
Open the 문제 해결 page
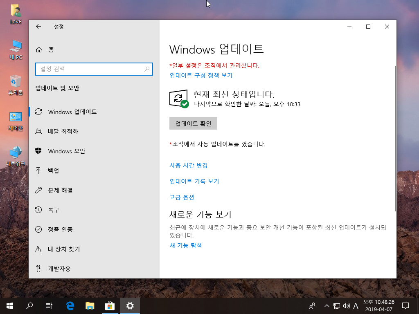point(94,190)
